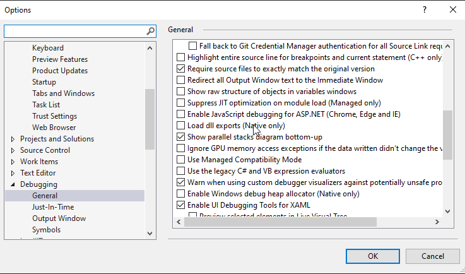Screen dimensions: 465x274
Task: Toggle Ignore GPU memory access exceptions
Action: coord(180,148)
